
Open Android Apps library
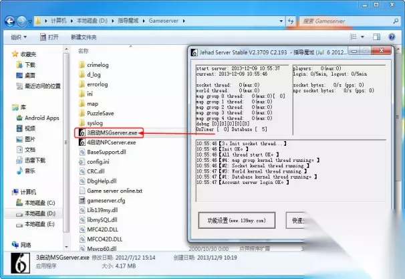click(x=37, y=118)
